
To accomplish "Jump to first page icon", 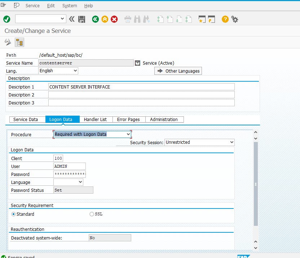I will tap(160, 20).
